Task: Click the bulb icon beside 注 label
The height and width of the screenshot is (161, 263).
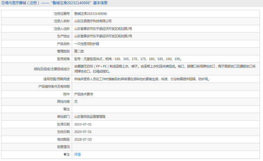Action: (65, 154)
